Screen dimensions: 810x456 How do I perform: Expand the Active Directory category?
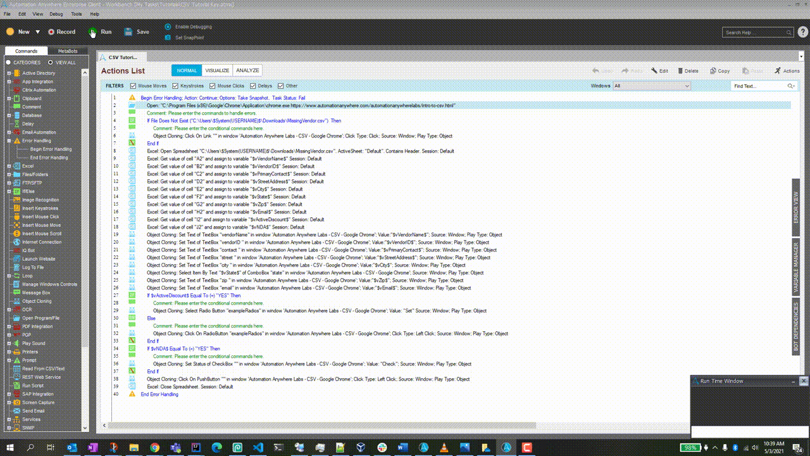9,73
